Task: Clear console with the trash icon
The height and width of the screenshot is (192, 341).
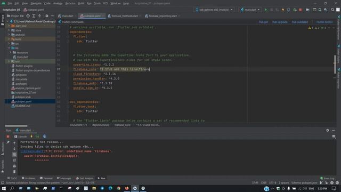Action: point(14,172)
